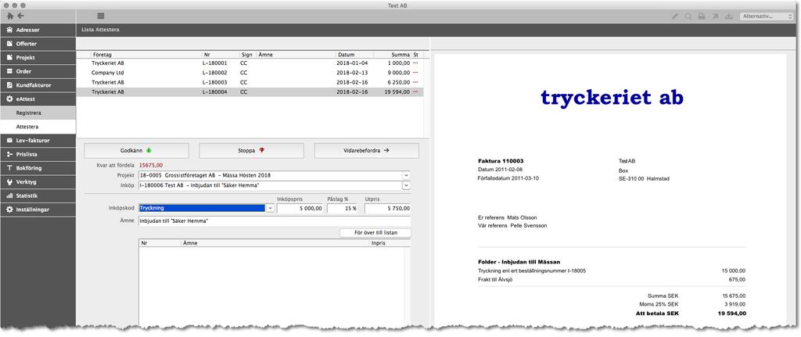Open the Alternativ dropdown

(766, 16)
